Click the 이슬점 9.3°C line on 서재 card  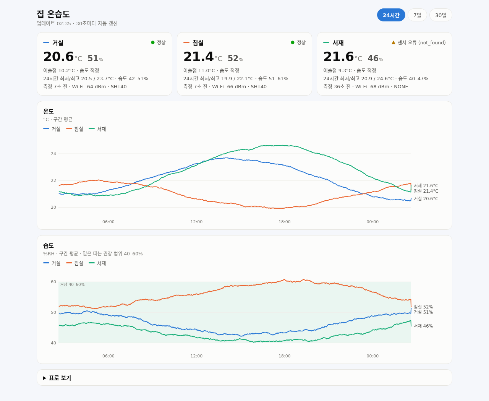coord(350,70)
